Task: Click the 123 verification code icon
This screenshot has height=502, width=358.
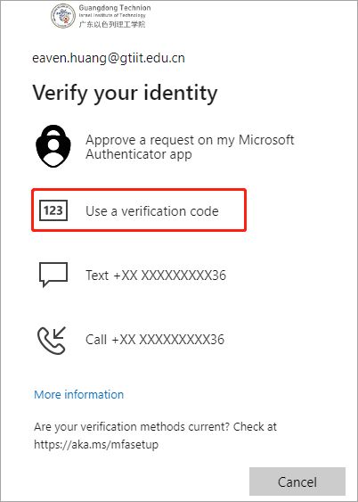Action: pos(53,210)
